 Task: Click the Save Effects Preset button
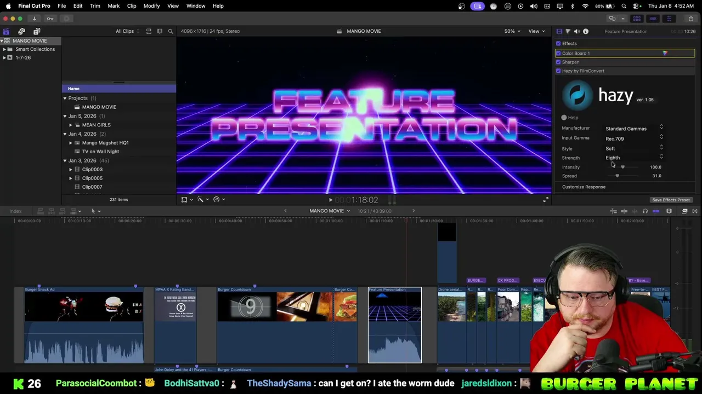coord(671,200)
